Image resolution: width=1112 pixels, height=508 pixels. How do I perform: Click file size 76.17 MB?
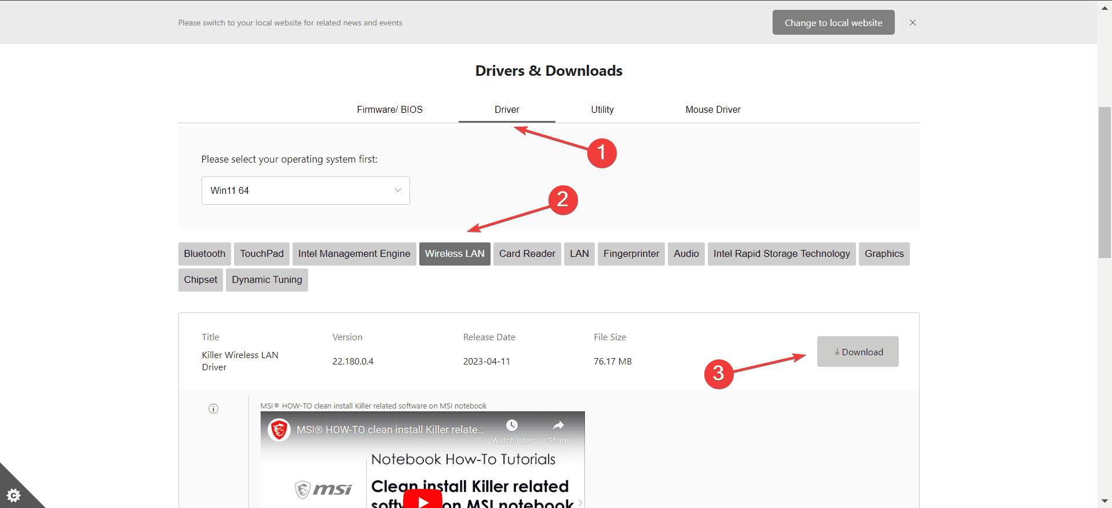coord(613,362)
